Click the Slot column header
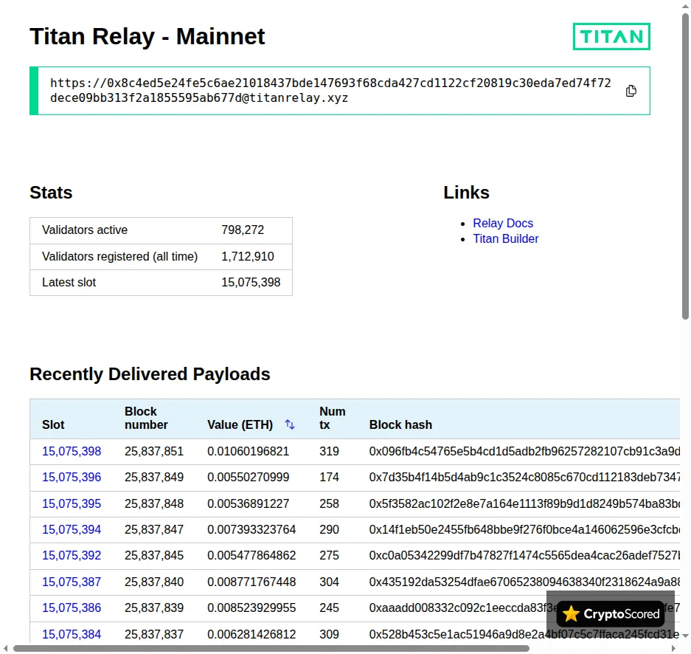This screenshot has width=691, height=654. [x=53, y=424]
